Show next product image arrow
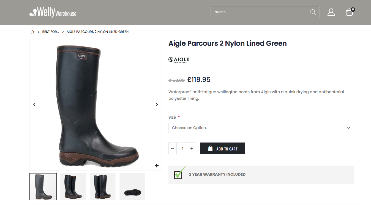The image size is (371, 205). tap(157, 105)
